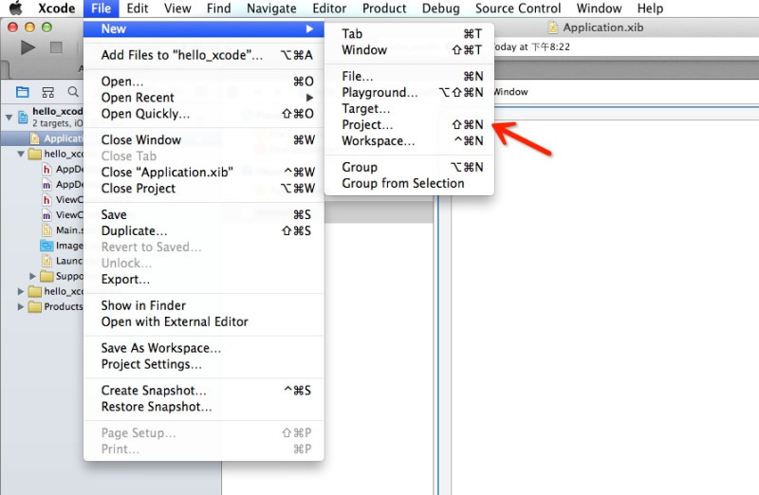
Task: Click Application.xib document icon in title bar
Action: pyautogui.click(x=553, y=27)
